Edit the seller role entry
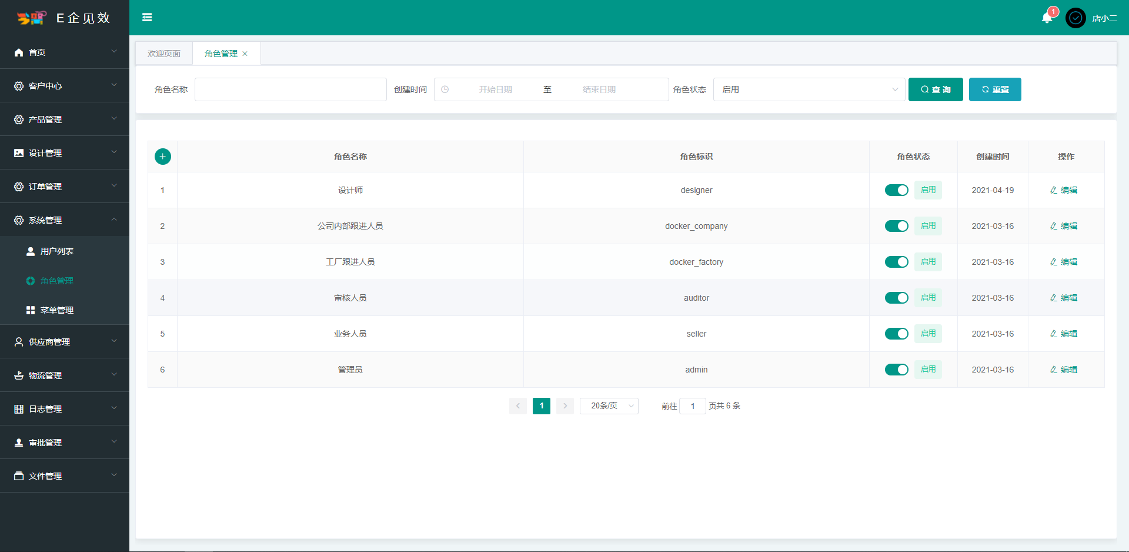This screenshot has height=552, width=1129. point(1064,333)
